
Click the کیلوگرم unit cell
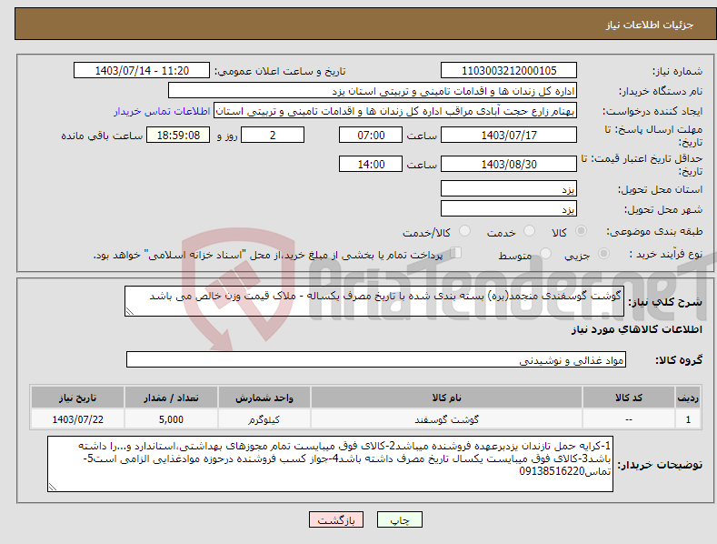pos(264,419)
